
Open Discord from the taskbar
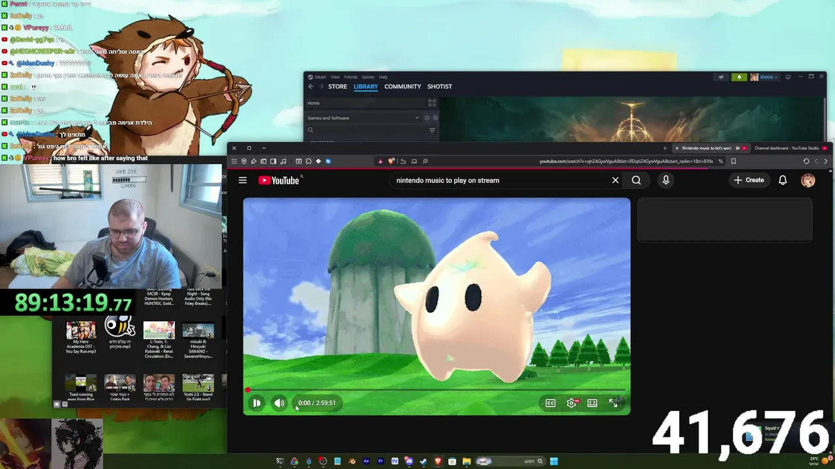coord(409,461)
